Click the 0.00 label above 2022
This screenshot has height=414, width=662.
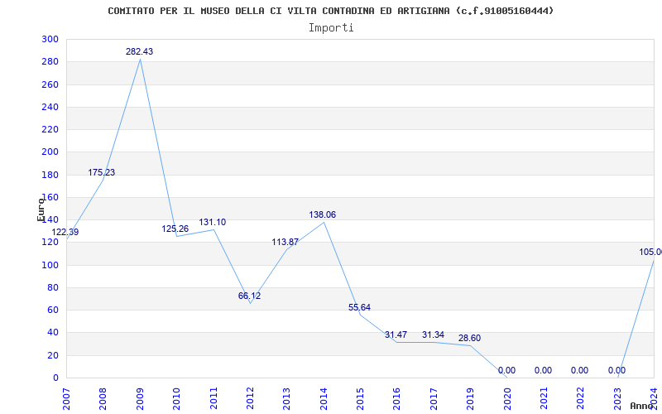pyautogui.click(x=580, y=370)
